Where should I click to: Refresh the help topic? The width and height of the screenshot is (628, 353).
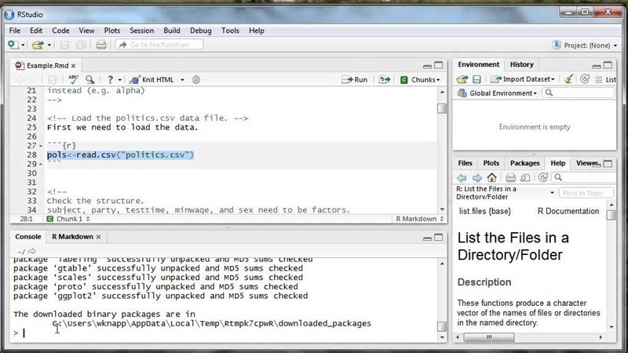pos(542,177)
